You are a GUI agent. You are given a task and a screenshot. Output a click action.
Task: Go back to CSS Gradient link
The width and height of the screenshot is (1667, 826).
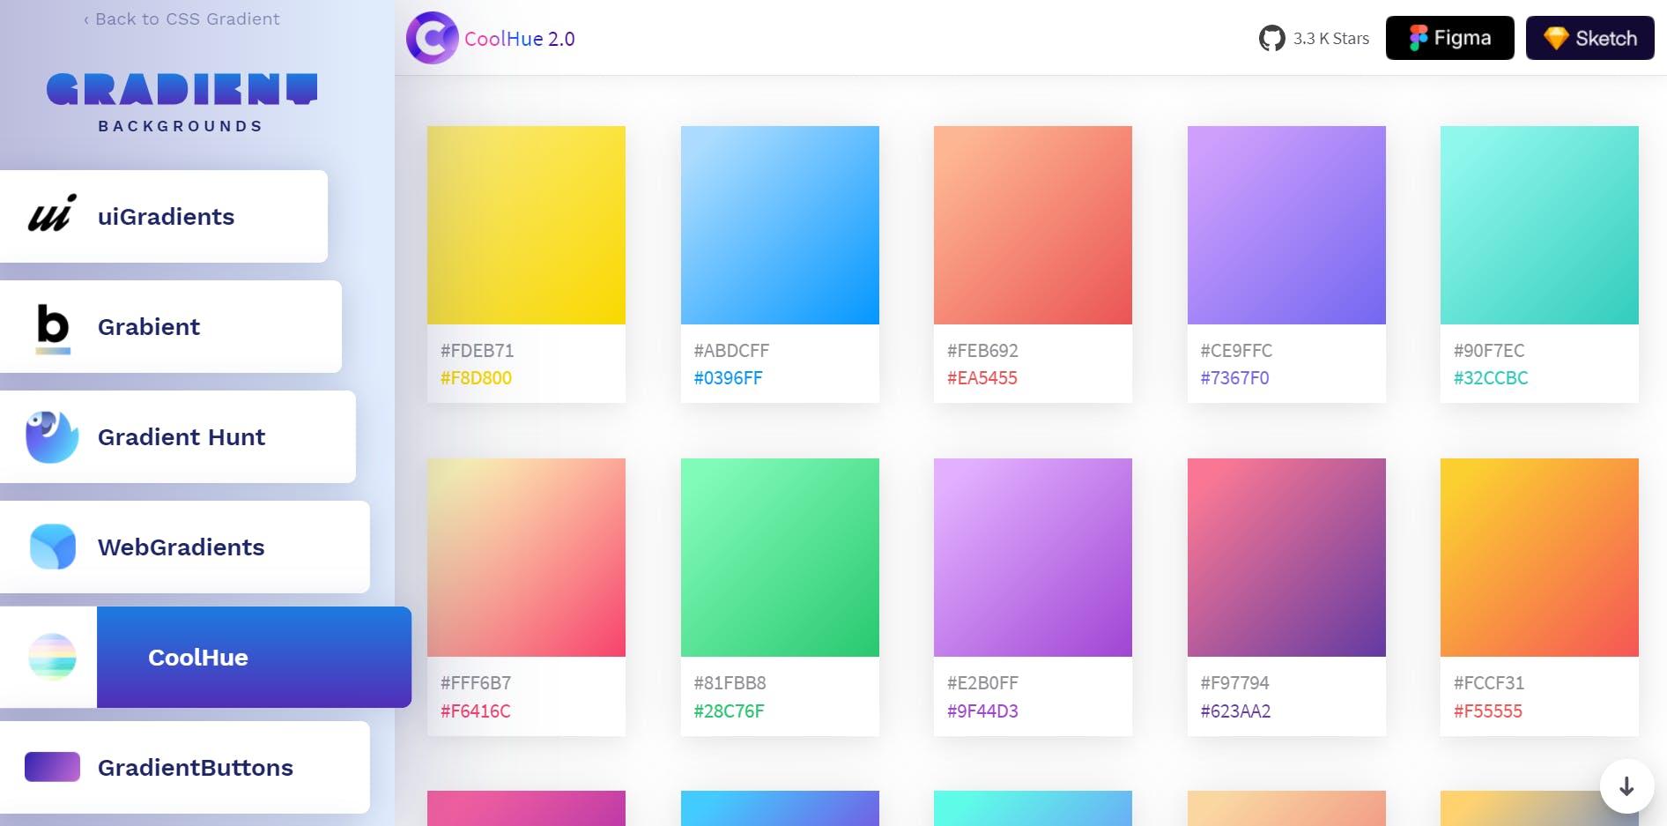click(182, 19)
